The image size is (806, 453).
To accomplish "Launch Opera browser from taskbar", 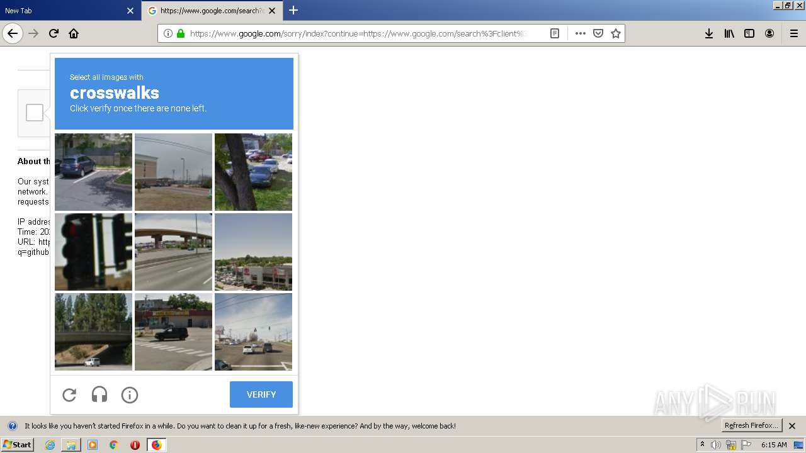I will (135, 445).
